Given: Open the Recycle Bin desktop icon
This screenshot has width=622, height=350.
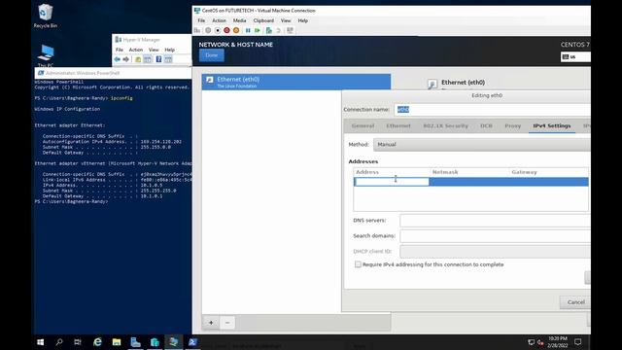Looking at the screenshot, I should (x=46, y=17).
